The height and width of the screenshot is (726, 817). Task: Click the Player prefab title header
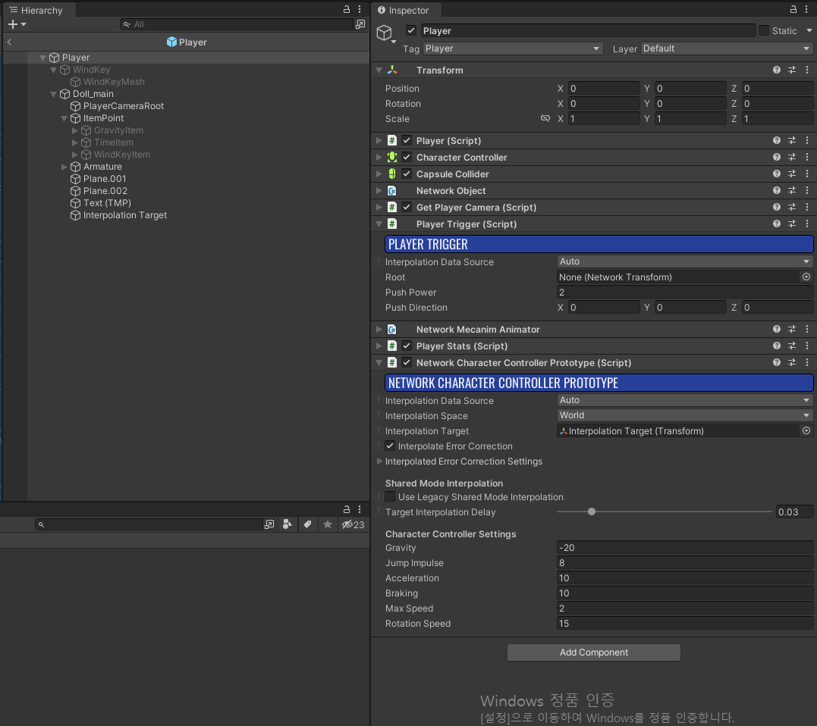[x=187, y=42]
